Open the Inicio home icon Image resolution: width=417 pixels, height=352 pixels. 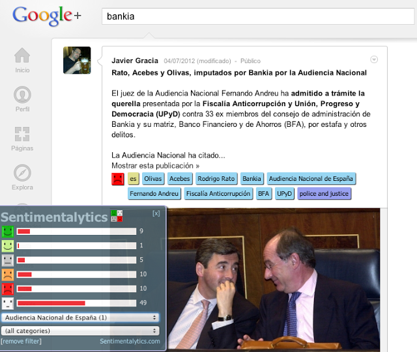pyautogui.click(x=22, y=55)
